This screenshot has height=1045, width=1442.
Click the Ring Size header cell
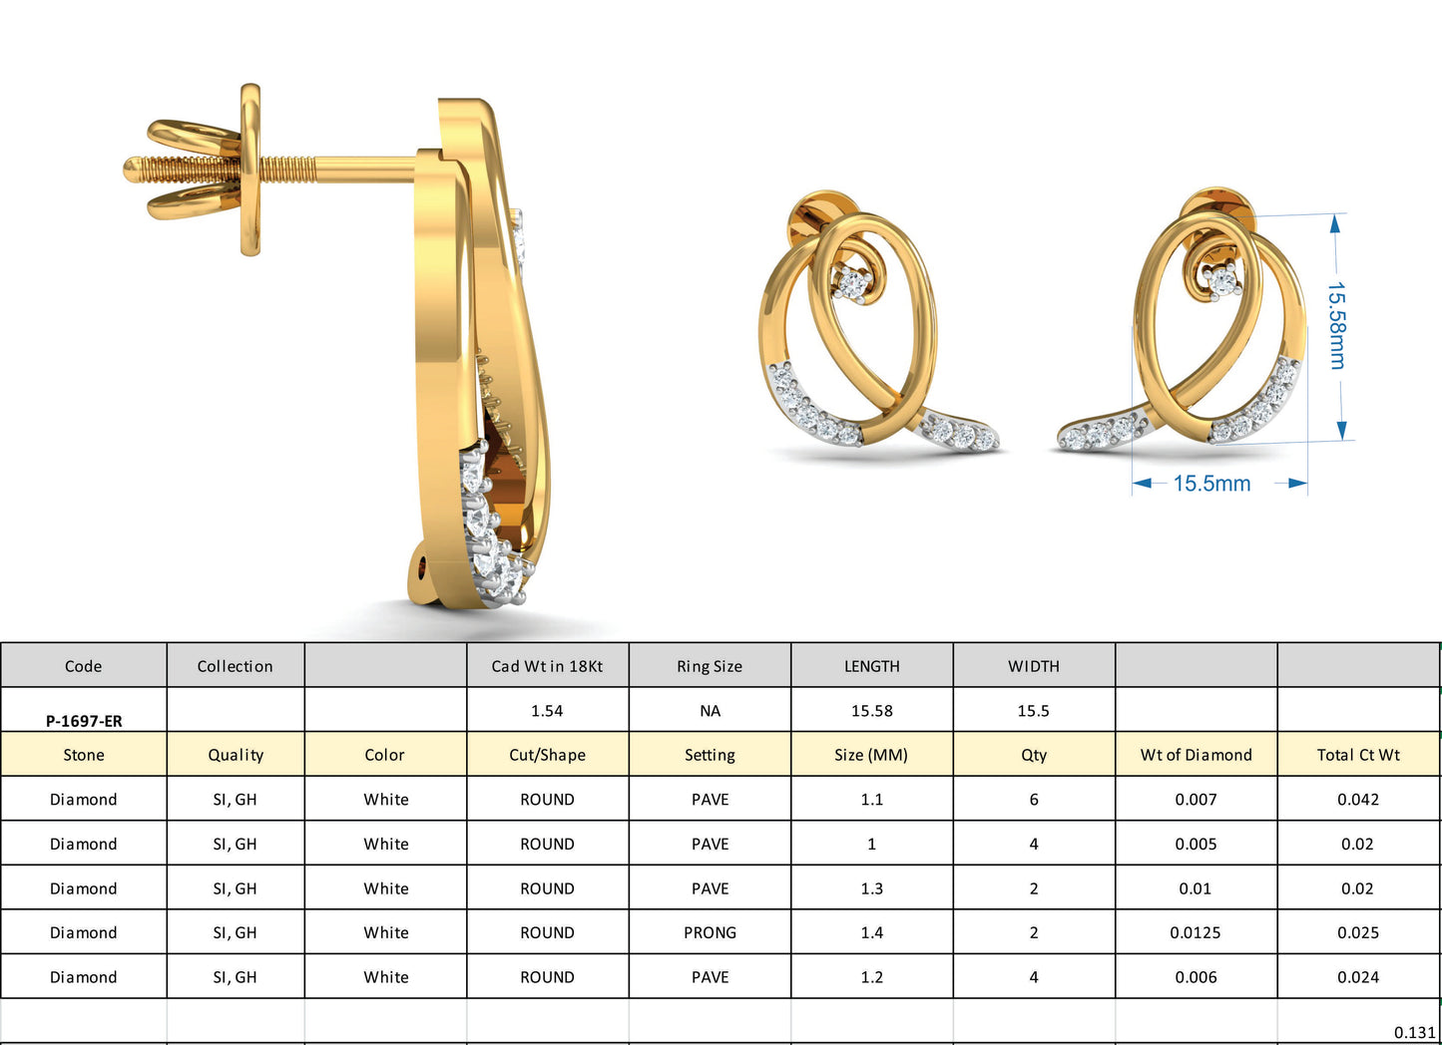tap(710, 666)
